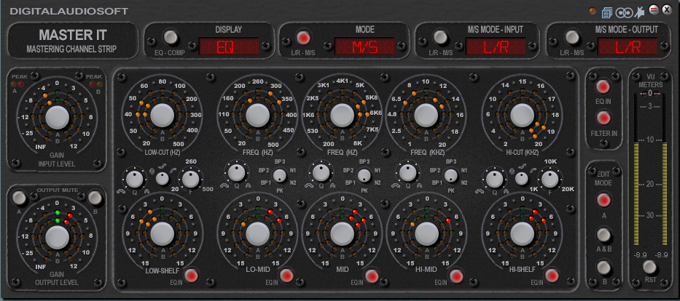Click the Q knob above LOW-SHELF
This screenshot has height=301, width=680.
(134, 179)
